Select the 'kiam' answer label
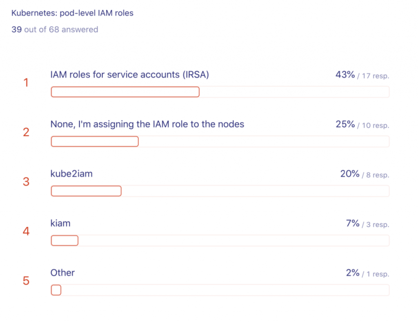Viewport: 418px width, 323px height. click(60, 223)
